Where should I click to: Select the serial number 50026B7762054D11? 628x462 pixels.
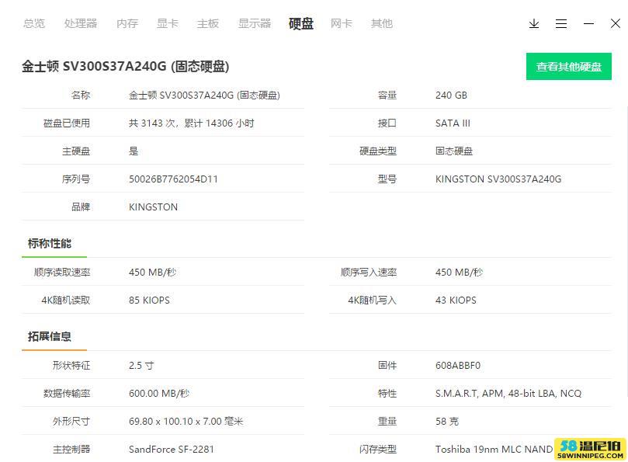point(173,179)
